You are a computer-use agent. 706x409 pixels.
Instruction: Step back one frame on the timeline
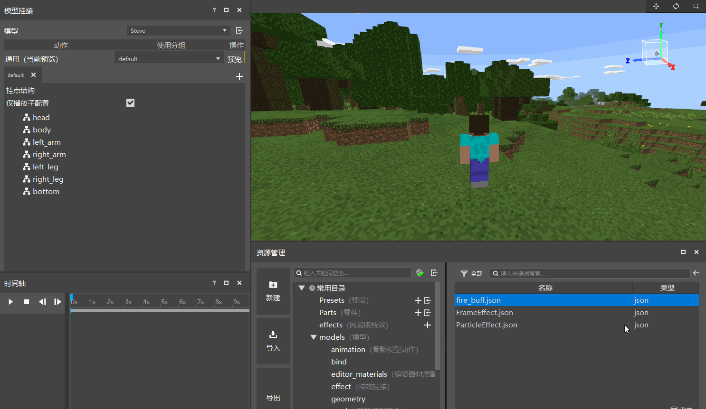42,302
